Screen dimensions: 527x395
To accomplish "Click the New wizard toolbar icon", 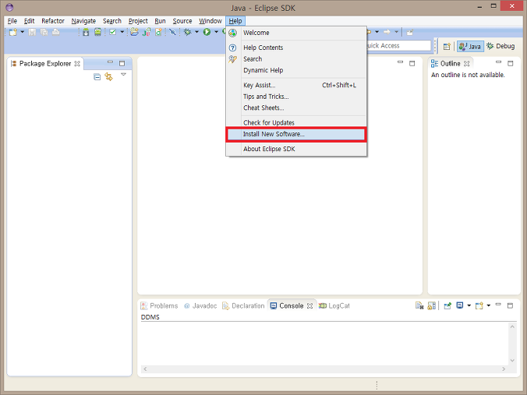I will 13,32.
